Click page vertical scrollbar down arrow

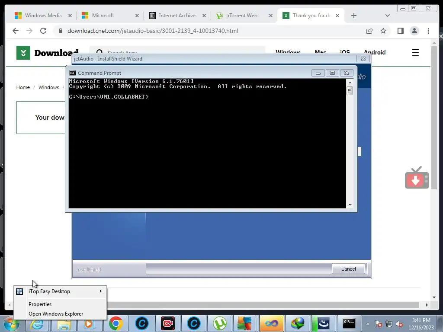(x=434, y=297)
